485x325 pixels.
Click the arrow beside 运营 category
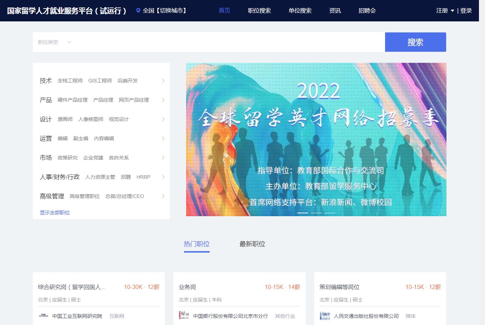click(163, 138)
